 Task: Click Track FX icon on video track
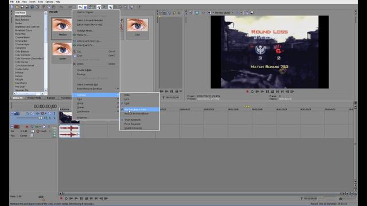(x=37, y=113)
